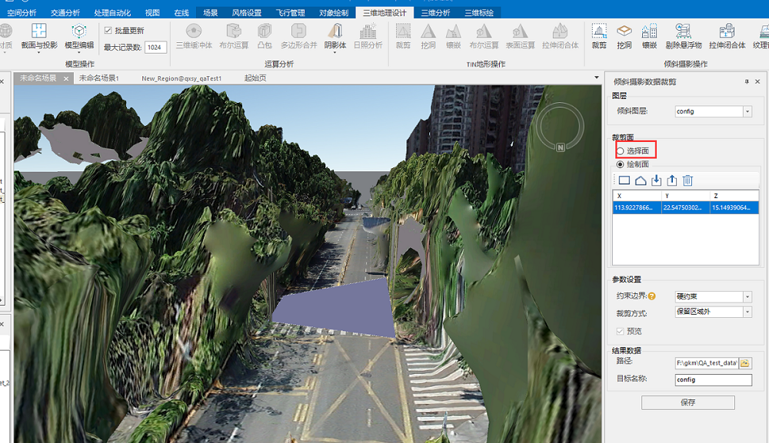Select the 选择面 radio button
The height and width of the screenshot is (443, 769).
pyautogui.click(x=620, y=150)
